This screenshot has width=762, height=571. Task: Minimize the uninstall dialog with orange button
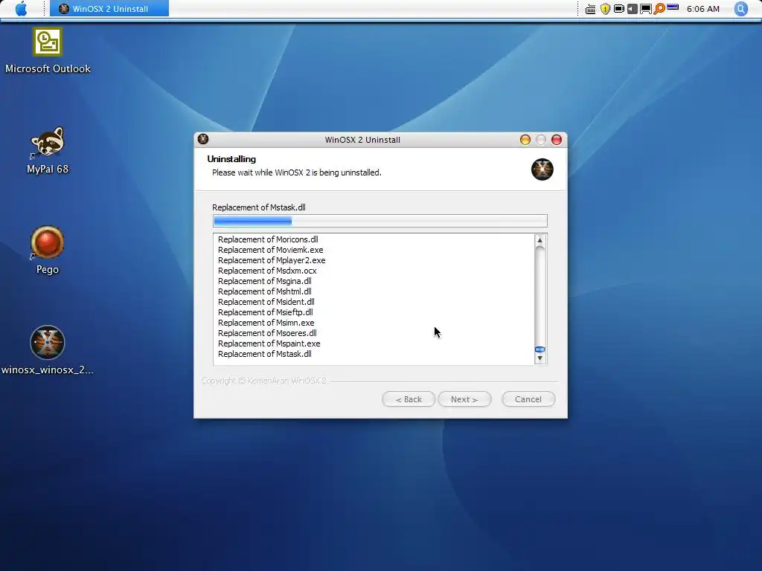click(x=525, y=140)
